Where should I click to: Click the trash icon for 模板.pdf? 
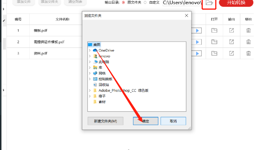(x=248, y=30)
